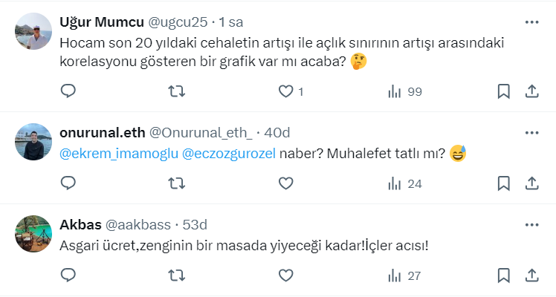556x297 pixels.
Task: Like onurunal.eth's tweet
Action: pos(285,183)
